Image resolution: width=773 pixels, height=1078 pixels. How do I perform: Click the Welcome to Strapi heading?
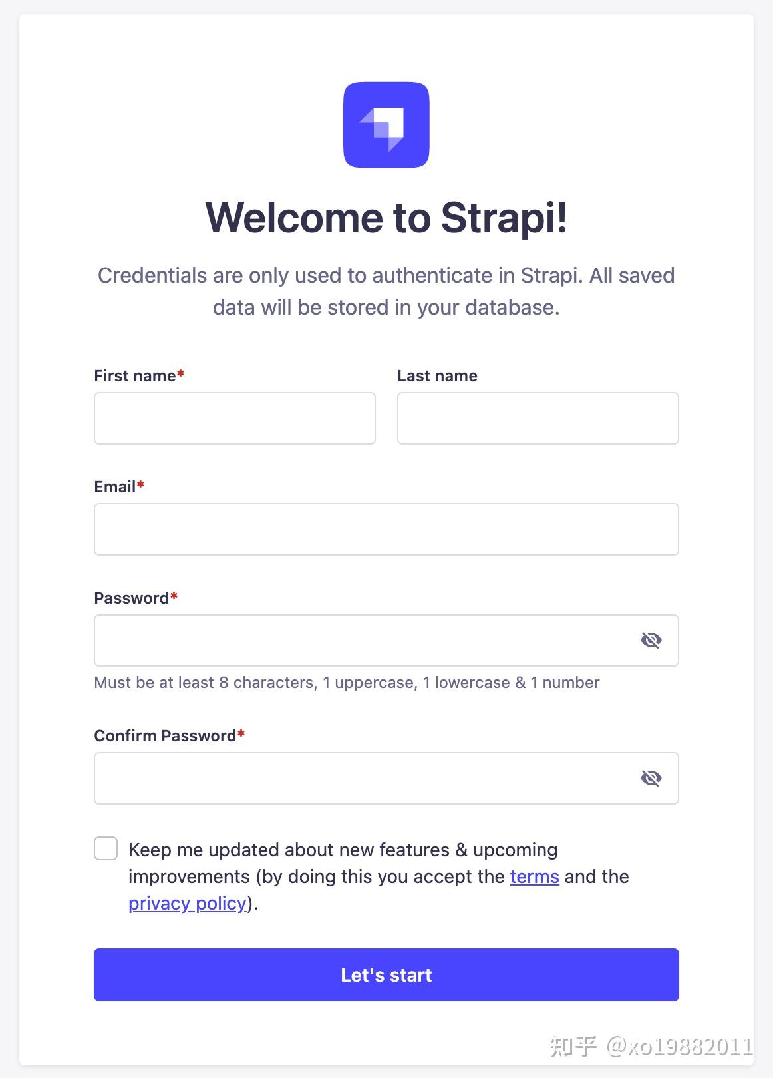tap(386, 217)
